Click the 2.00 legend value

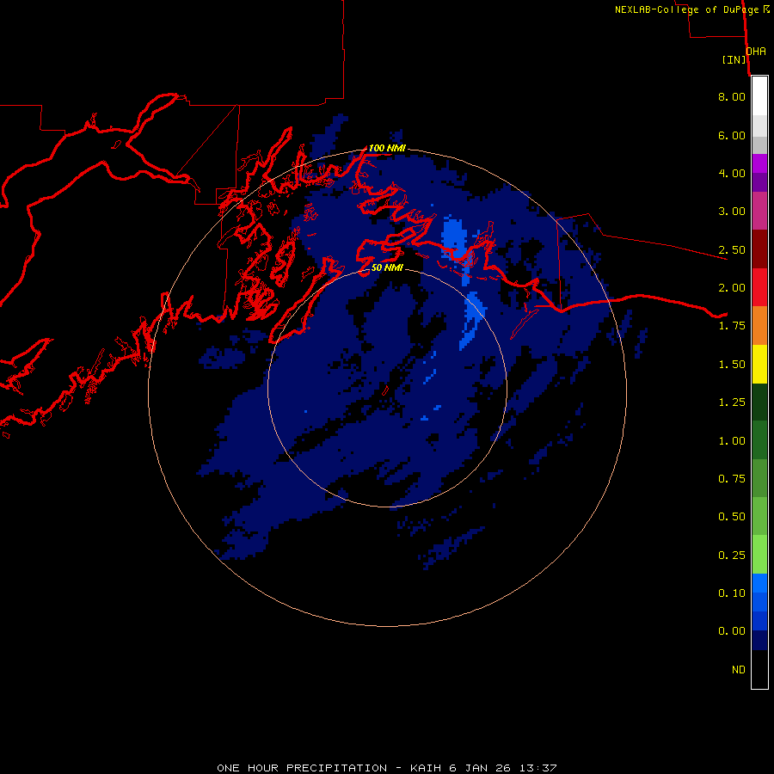point(732,288)
